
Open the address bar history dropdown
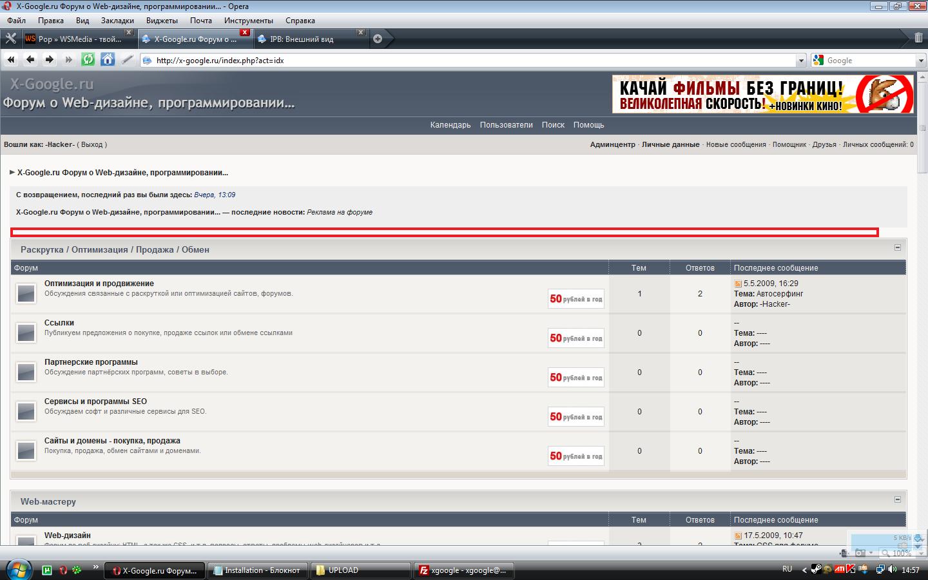(801, 61)
